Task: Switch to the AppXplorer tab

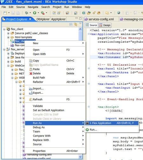Action: [58, 19]
